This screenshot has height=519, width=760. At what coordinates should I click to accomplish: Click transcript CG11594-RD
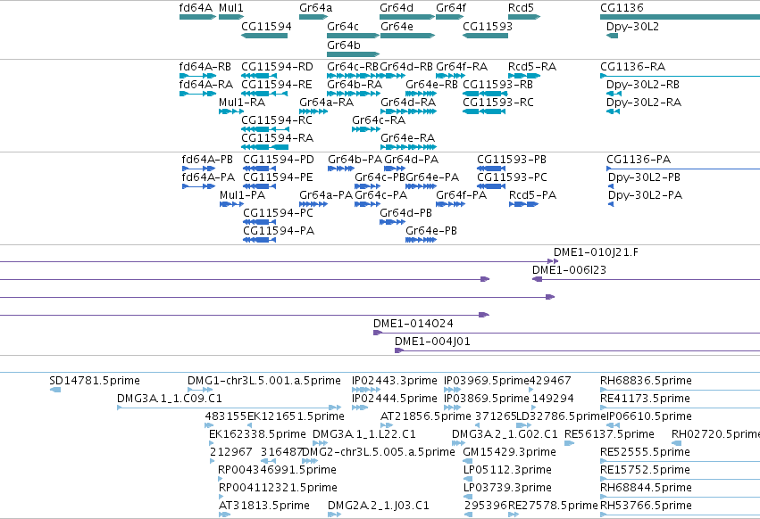259,76
